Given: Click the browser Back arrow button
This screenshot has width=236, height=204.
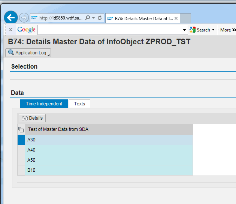Looking at the screenshot, I should (x=11, y=17).
